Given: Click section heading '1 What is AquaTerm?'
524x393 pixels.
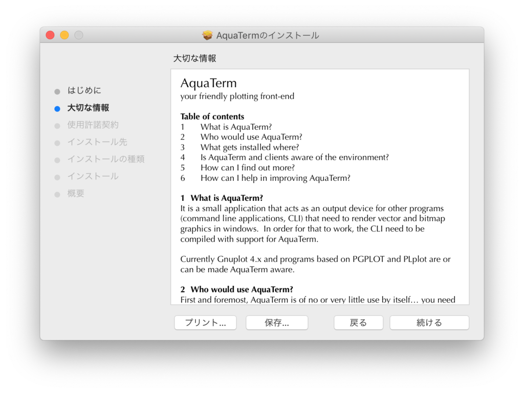Looking at the screenshot, I should click(222, 198).
